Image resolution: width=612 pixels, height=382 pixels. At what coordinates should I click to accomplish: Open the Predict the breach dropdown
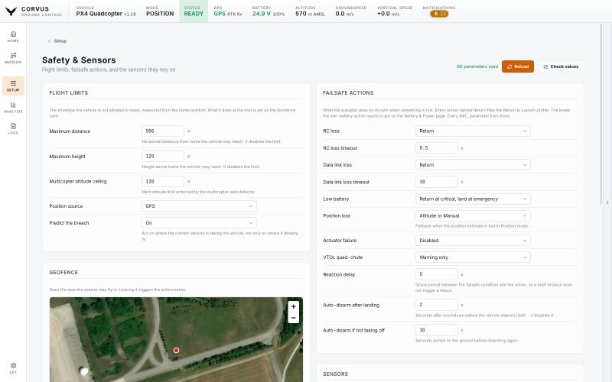pos(199,223)
